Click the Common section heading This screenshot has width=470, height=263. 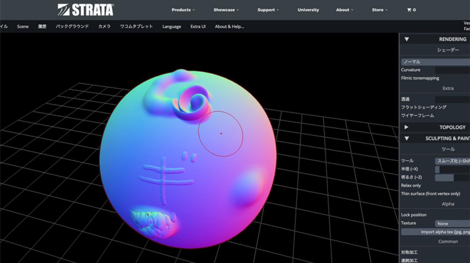coord(448,241)
